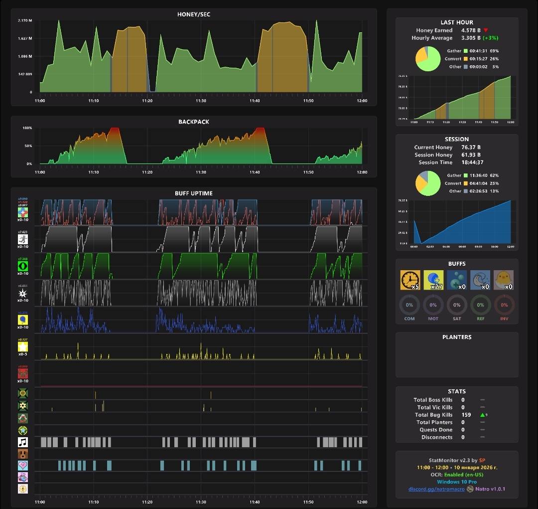Click the COM percentage ring gauge
This screenshot has width=538, height=509.
click(x=409, y=305)
